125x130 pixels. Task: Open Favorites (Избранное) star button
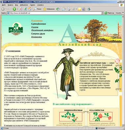pos(49,9)
